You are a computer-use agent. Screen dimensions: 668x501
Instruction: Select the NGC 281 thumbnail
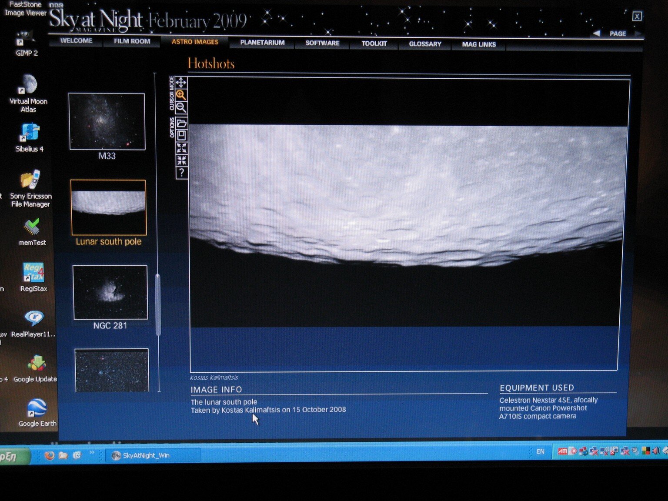coord(110,292)
